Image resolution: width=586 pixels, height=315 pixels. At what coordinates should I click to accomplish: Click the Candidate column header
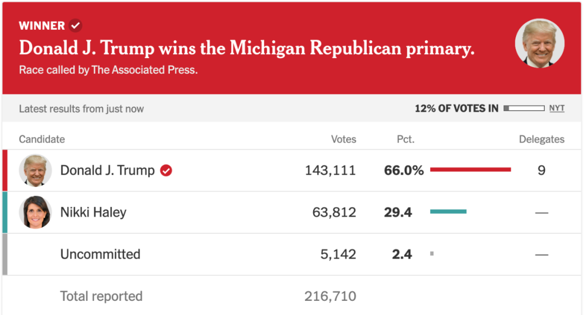(42, 139)
